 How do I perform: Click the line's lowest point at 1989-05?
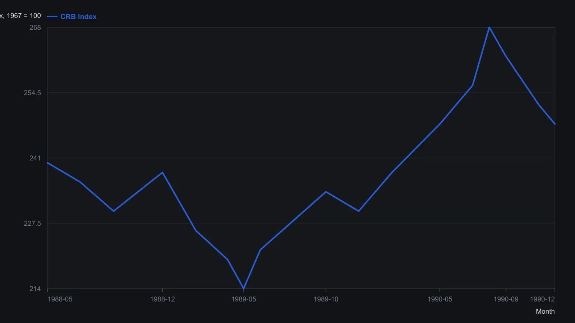click(244, 288)
